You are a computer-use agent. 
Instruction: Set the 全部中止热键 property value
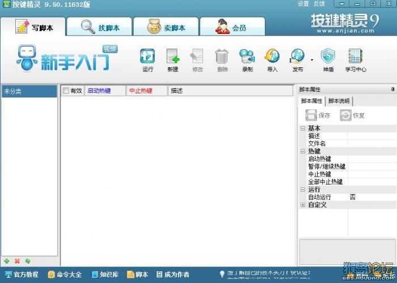[x=372, y=182]
